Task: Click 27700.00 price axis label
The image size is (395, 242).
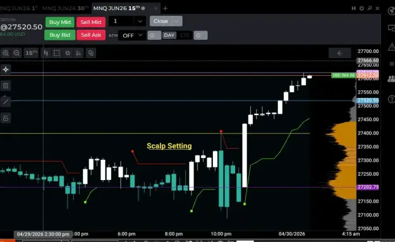Action: [x=368, y=51]
